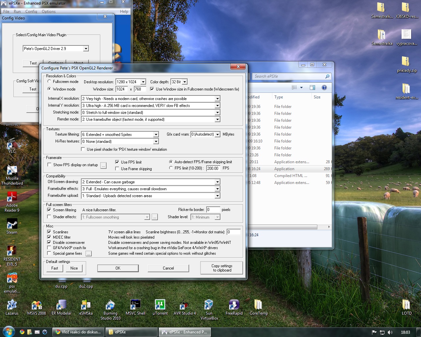Open the Semestralka folder desktop icon
This screenshot has height=337, width=421.
coord(382,37)
